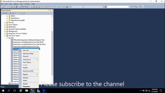Open the Tools menu
This screenshot has height=93, width=165.
tap(21, 4)
